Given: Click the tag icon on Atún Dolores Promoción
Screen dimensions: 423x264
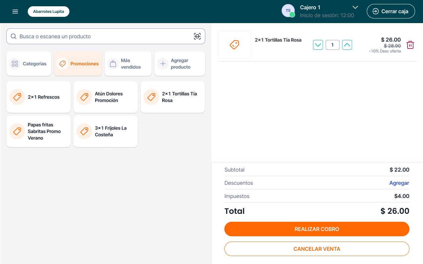Looking at the screenshot, I should (x=84, y=97).
